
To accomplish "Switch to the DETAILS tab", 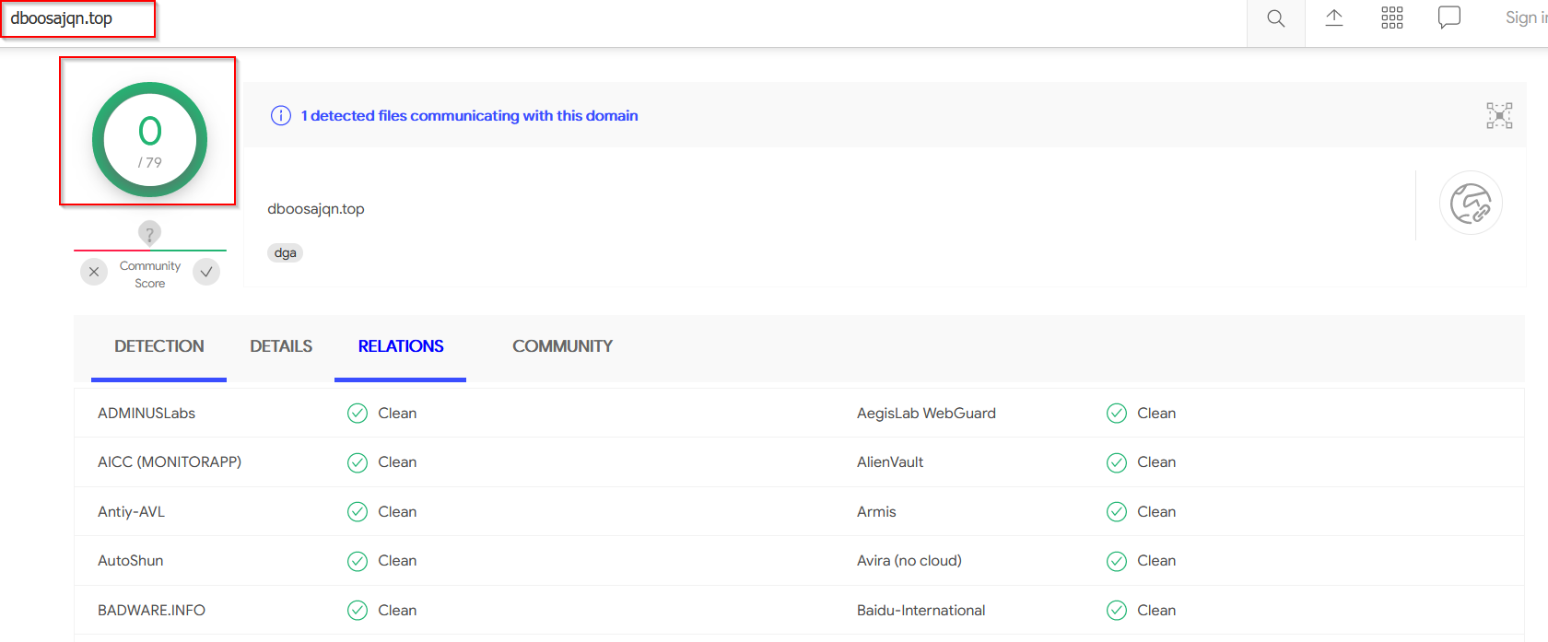I will [x=281, y=346].
